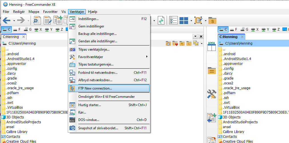The image size is (289, 143).
Task: Choose Tilpas værktøjslinje... entry
Action: [x=109, y=49]
